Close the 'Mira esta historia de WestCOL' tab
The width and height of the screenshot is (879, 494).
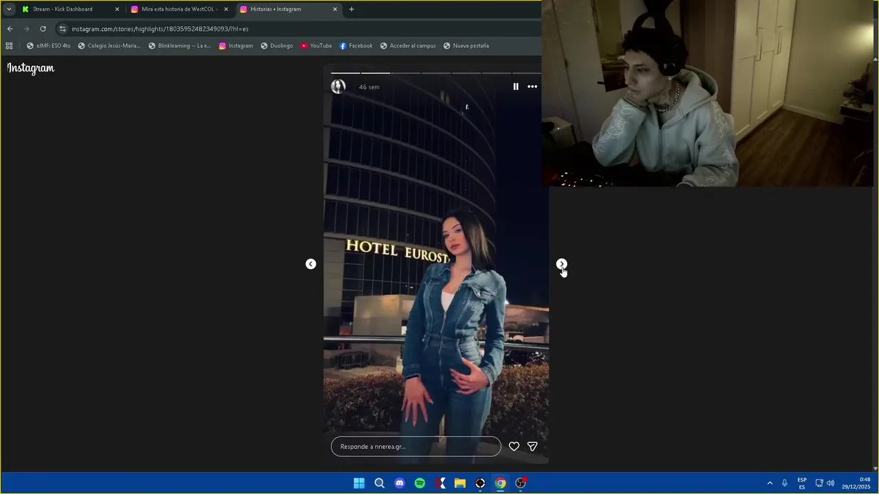tap(226, 9)
